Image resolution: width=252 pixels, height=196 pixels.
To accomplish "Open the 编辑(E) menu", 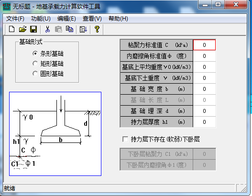I will coord(66,19).
